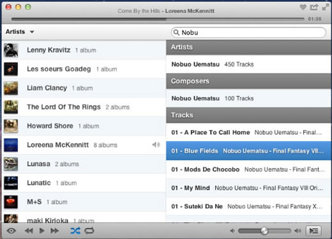Skip to next track button
The width and height of the screenshot is (332, 239).
[55, 231]
